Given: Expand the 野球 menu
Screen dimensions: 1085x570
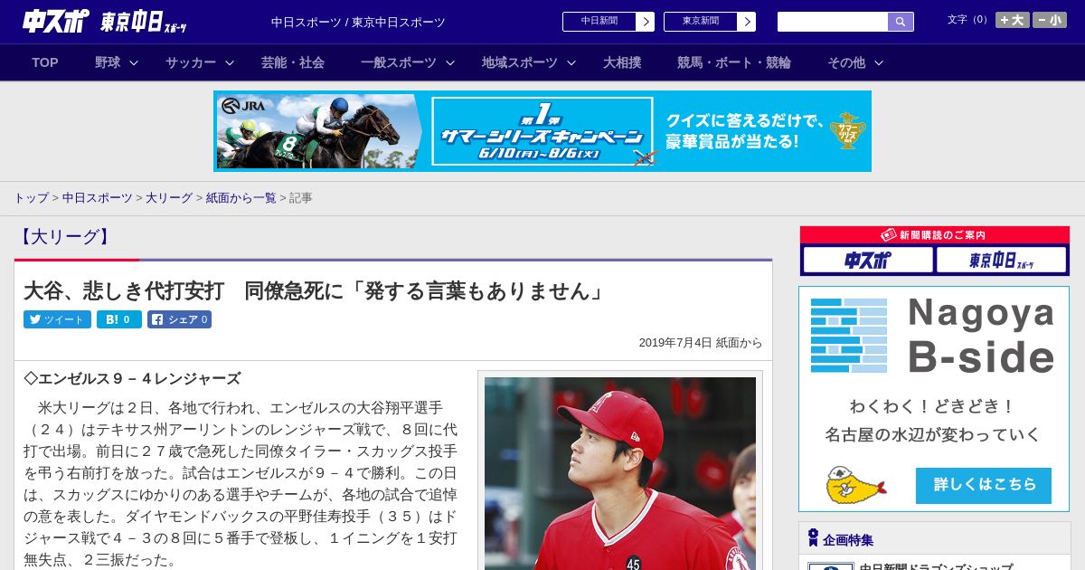Looking at the screenshot, I should click(x=117, y=62).
